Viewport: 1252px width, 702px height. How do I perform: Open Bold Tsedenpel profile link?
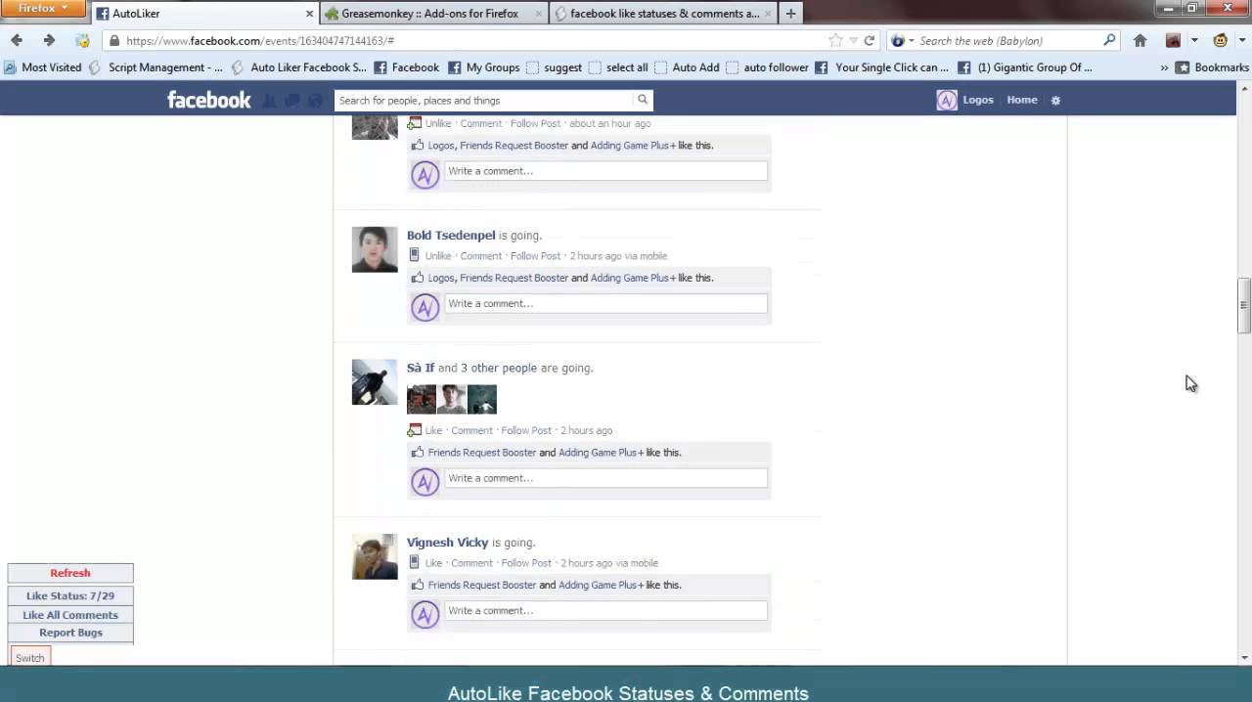(451, 236)
